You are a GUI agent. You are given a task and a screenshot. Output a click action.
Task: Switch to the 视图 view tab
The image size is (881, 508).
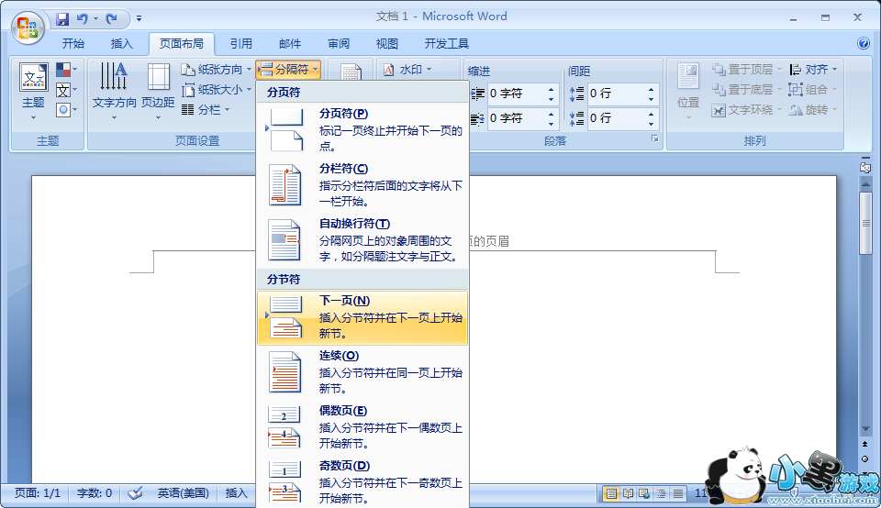pyautogui.click(x=386, y=43)
